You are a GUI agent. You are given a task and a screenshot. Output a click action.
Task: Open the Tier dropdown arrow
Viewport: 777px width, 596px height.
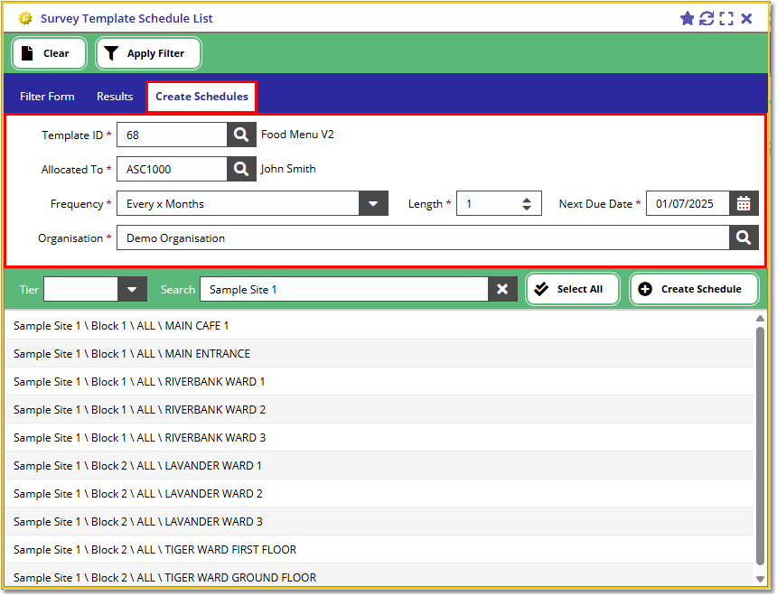[132, 289]
